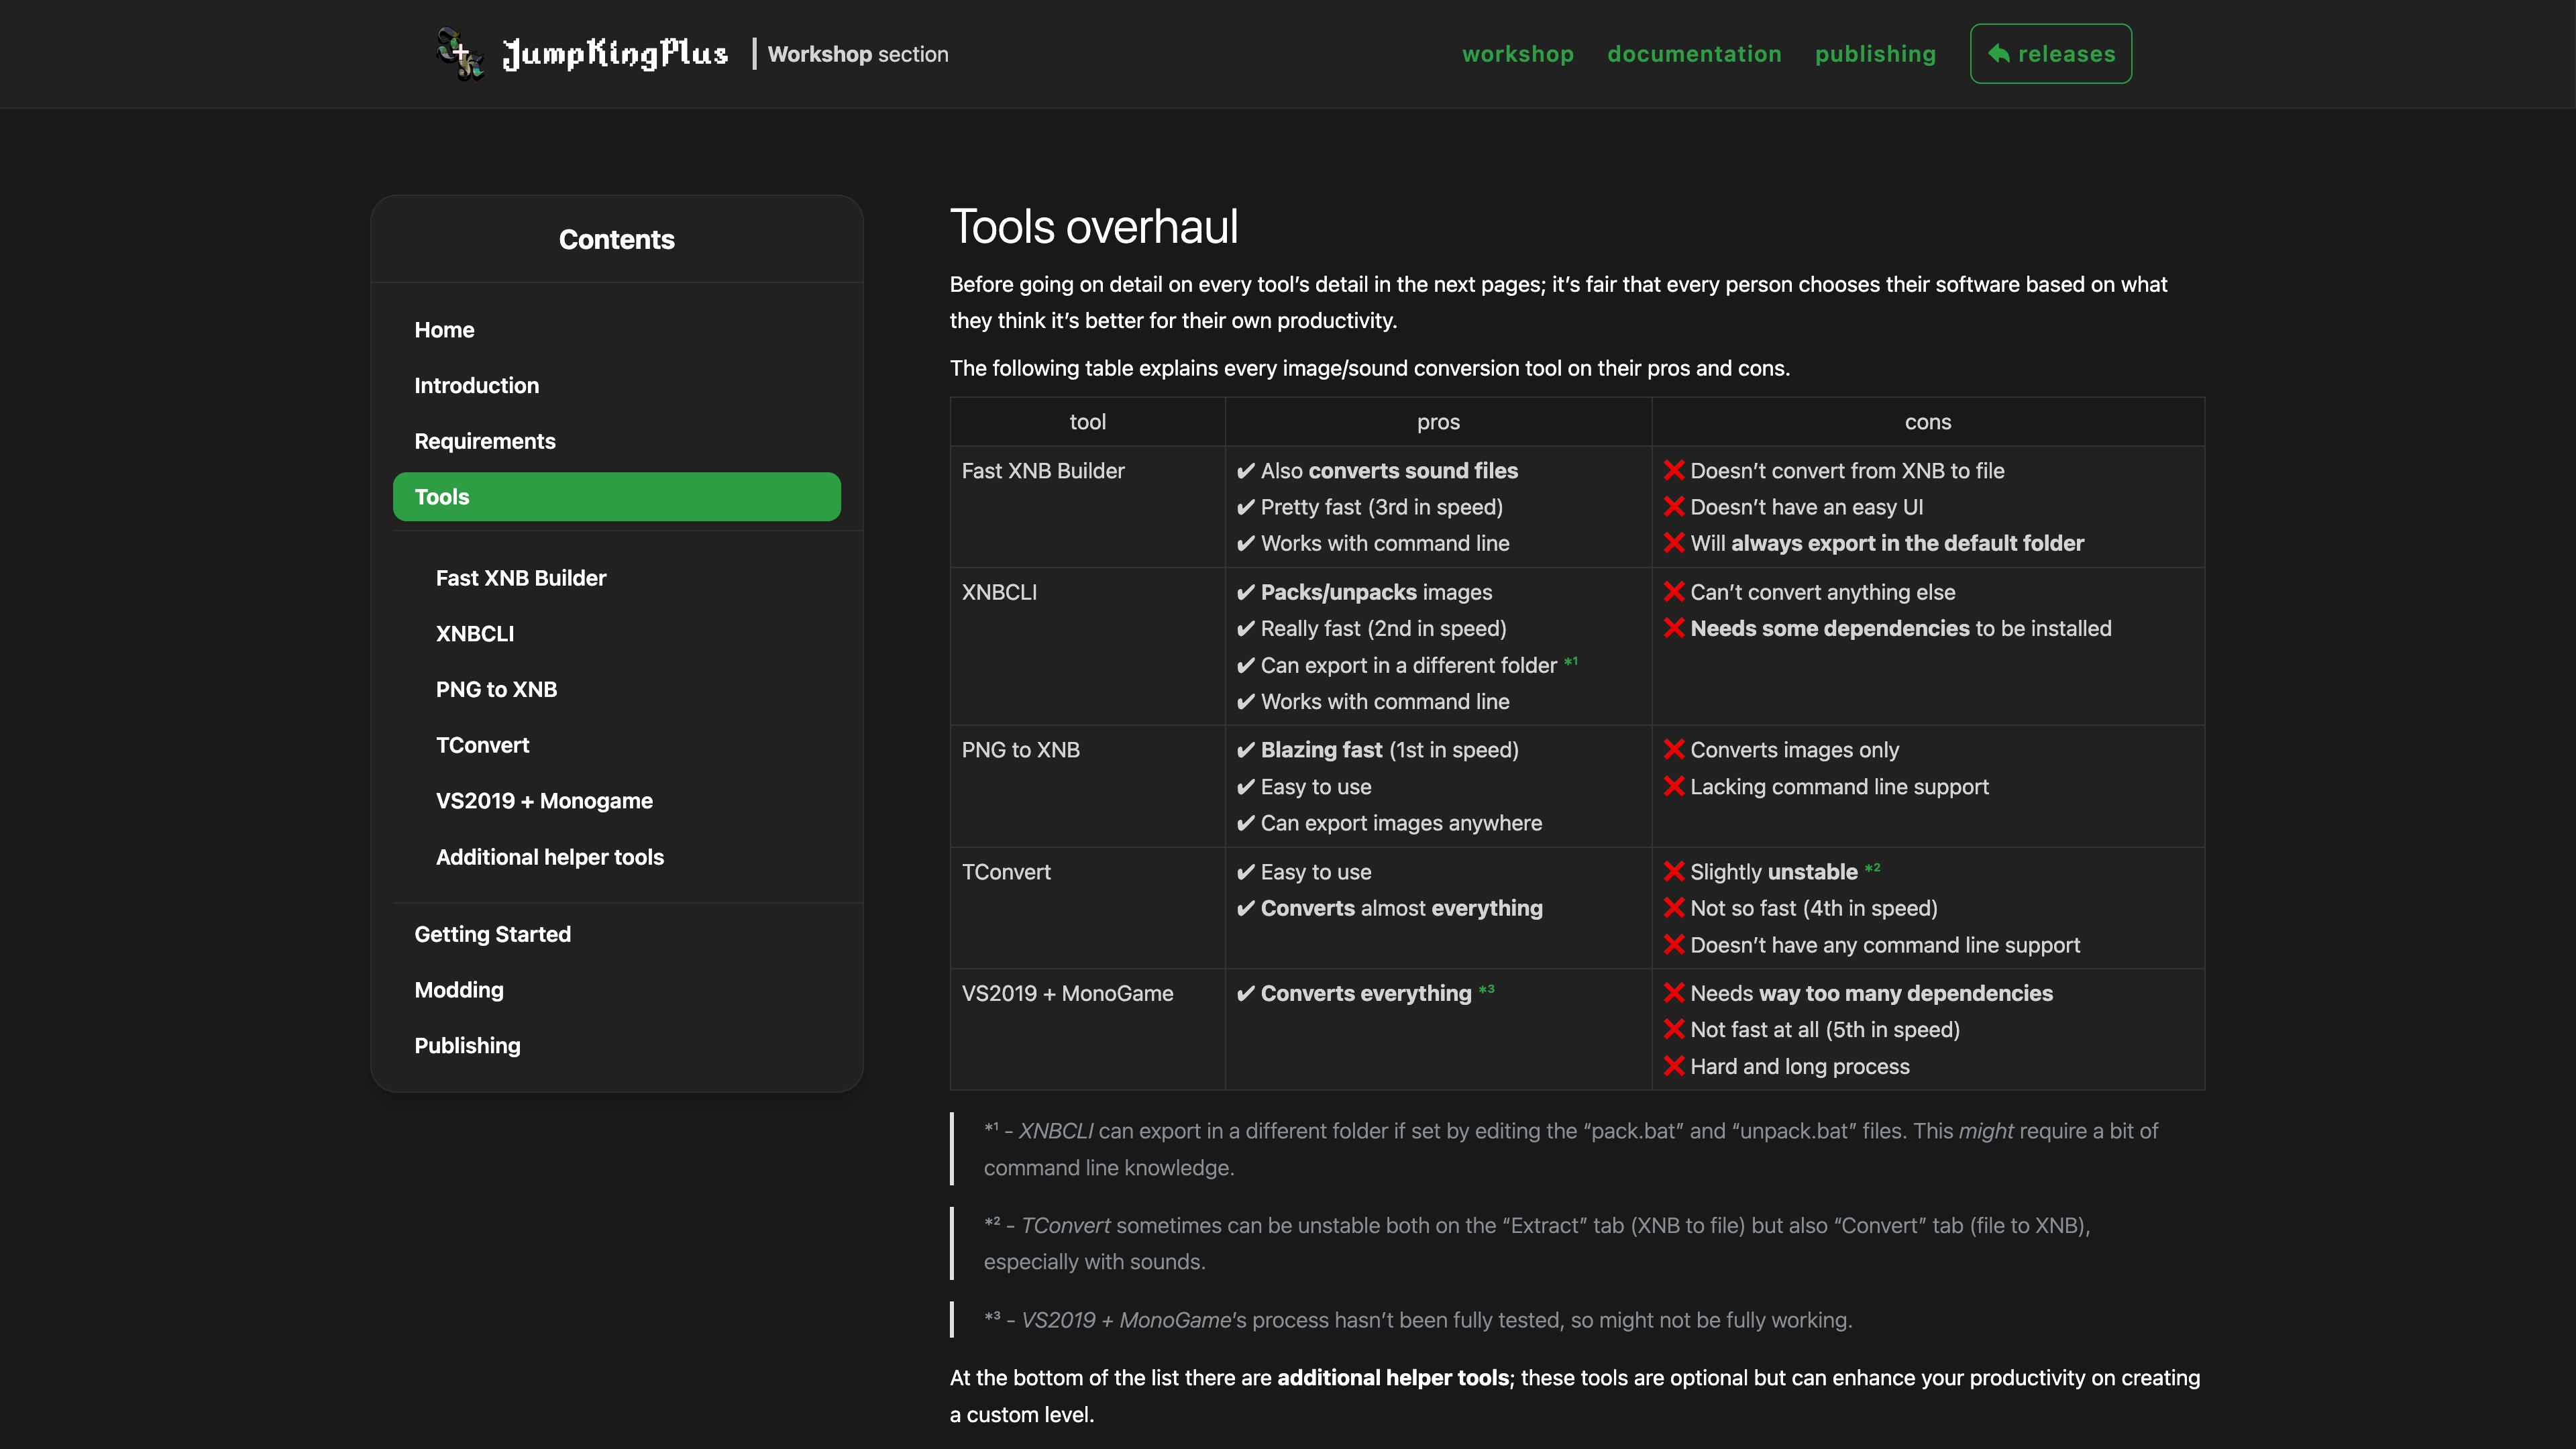
Task: Open the Introduction sidebar entry
Action: pos(476,385)
